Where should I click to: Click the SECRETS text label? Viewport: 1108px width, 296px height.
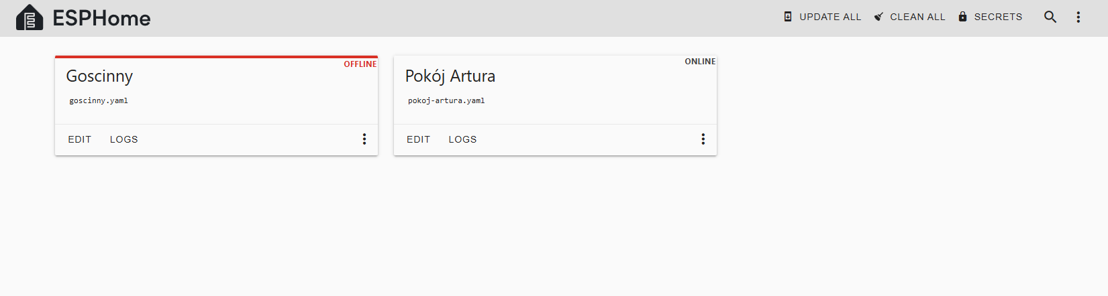[x=998, y=17]
